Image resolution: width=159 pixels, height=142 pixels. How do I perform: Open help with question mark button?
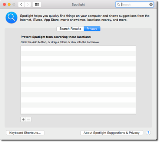pyautogui.click(x=148, y=133)
